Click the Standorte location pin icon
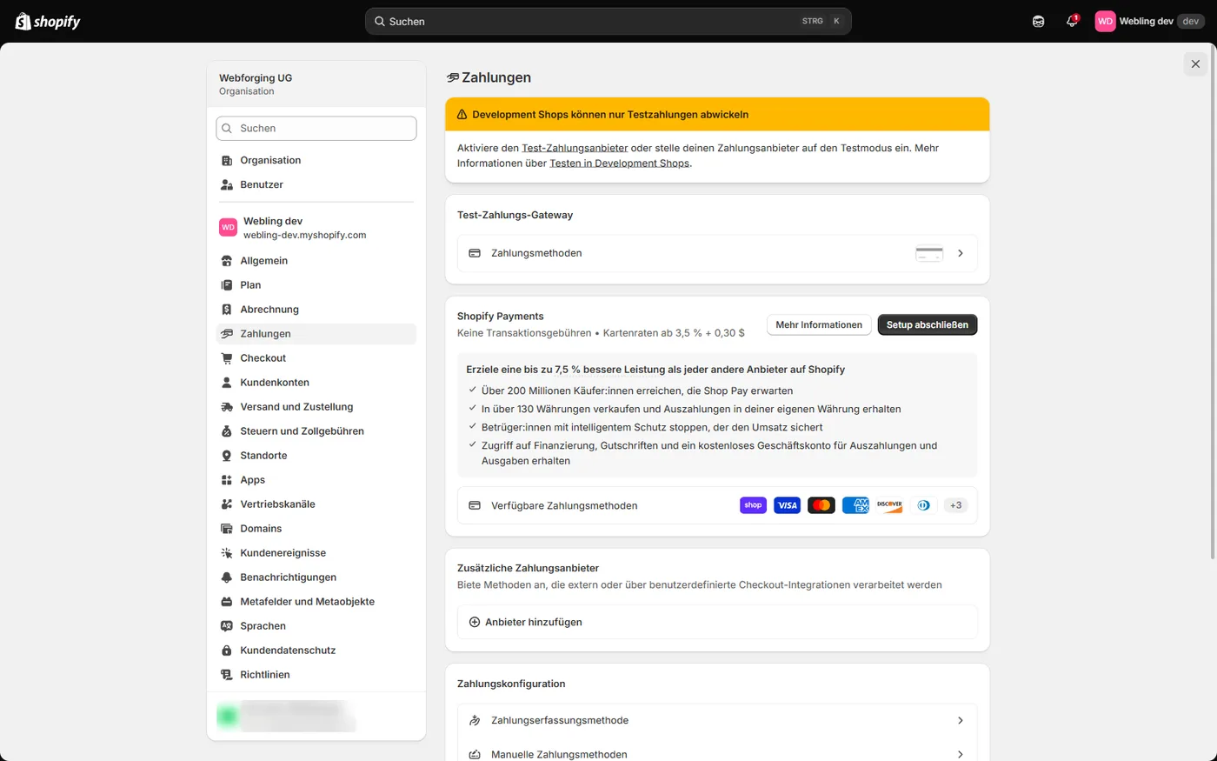 click(227, 456)
